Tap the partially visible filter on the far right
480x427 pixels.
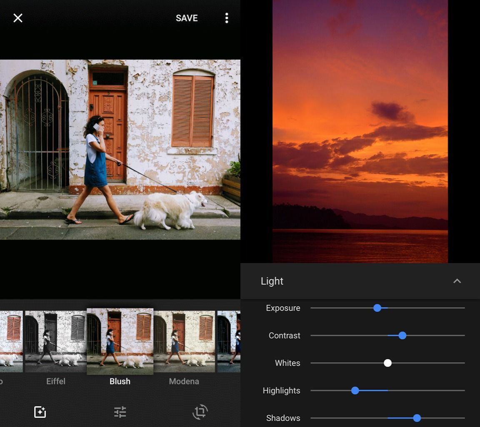click(x=229, y=341)
